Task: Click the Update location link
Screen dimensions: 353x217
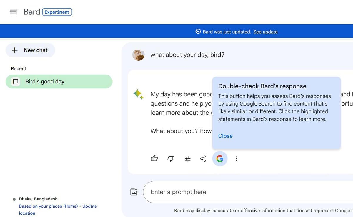Action: (x=89, y=206)
